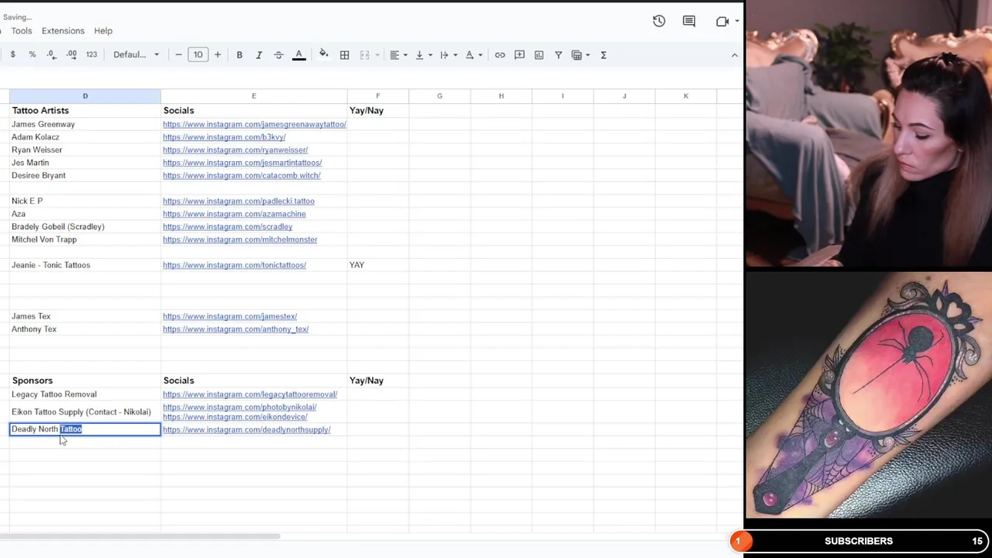Open the deadlynorthsupply Instagram link
The height and width of the screenshot is (558, 992).
[x=246, y=429]
